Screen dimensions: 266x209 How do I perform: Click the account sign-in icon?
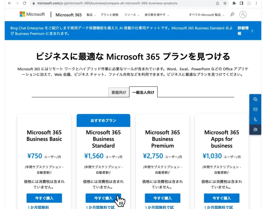pyautogui.click(x=243, y=15)
